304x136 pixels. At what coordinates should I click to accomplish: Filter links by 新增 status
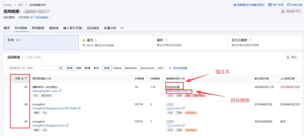[87, 68]
